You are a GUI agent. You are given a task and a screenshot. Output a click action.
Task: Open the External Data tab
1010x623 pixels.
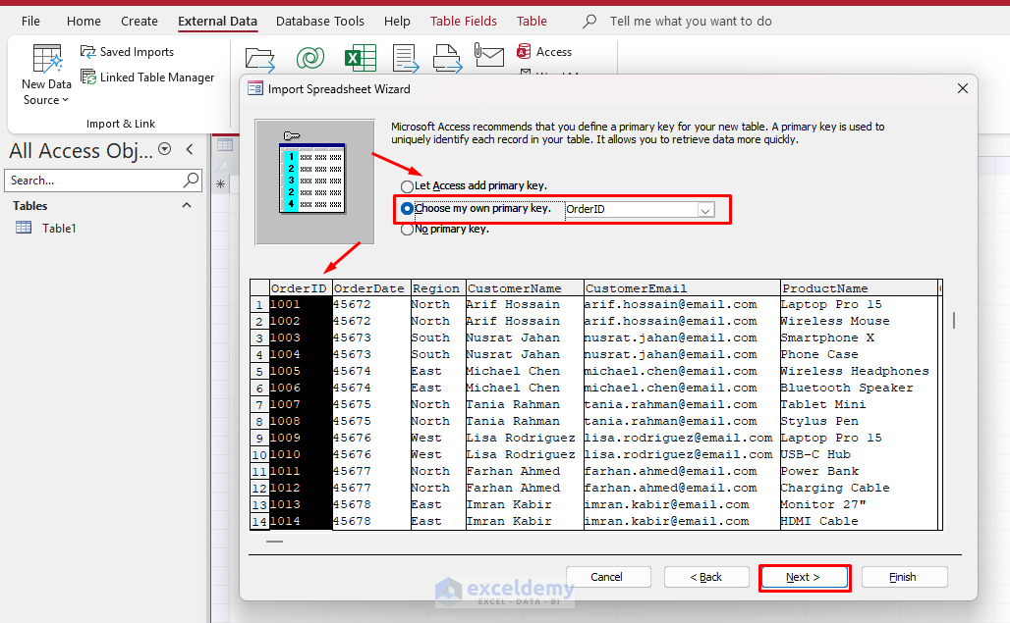[217, 22]
